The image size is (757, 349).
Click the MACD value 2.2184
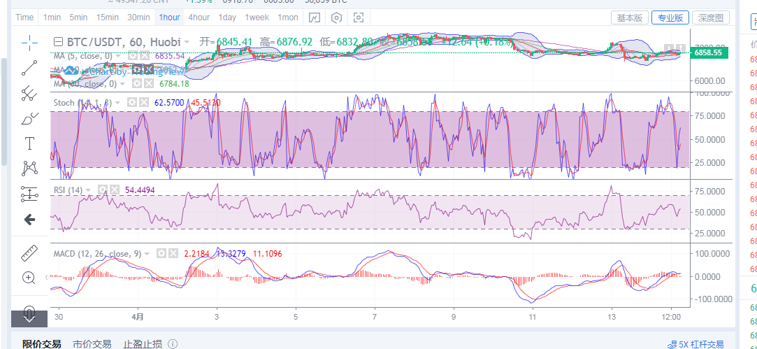click(x=196, y=253)
